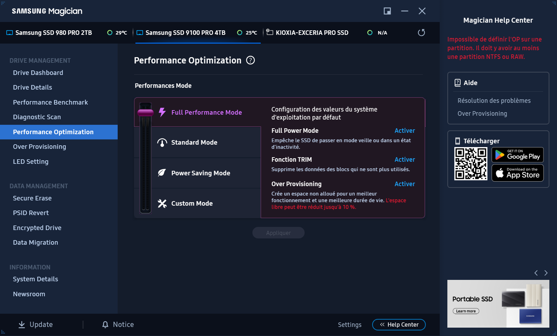
Task: Click the Appliquer button
Action: (x=278, y=232)
